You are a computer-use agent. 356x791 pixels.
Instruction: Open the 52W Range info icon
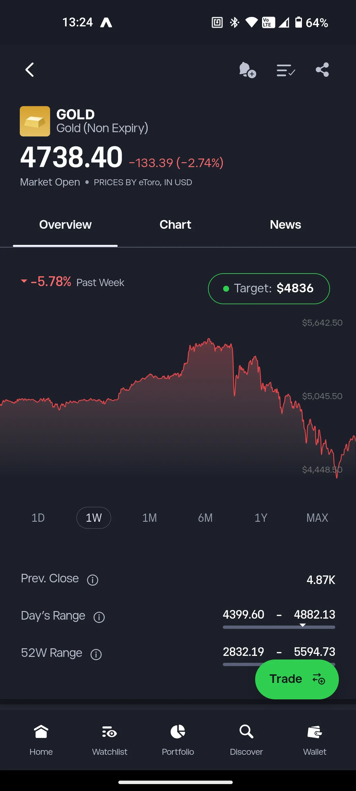coord(96,654)
